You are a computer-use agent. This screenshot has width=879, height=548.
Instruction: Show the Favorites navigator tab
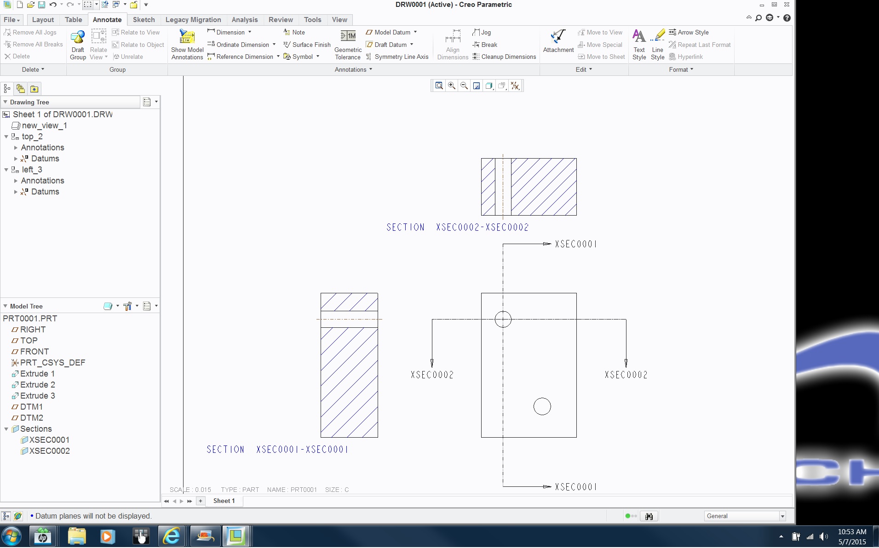pyautogui.click(x=34, y=89)
